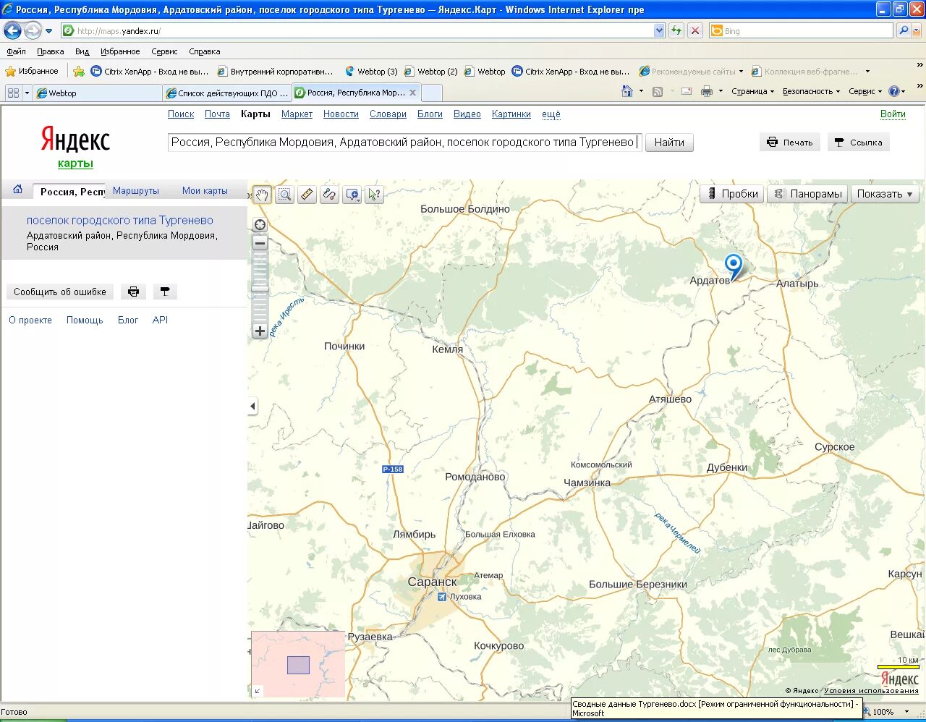Toggle Пробки traffic layer

732,194
